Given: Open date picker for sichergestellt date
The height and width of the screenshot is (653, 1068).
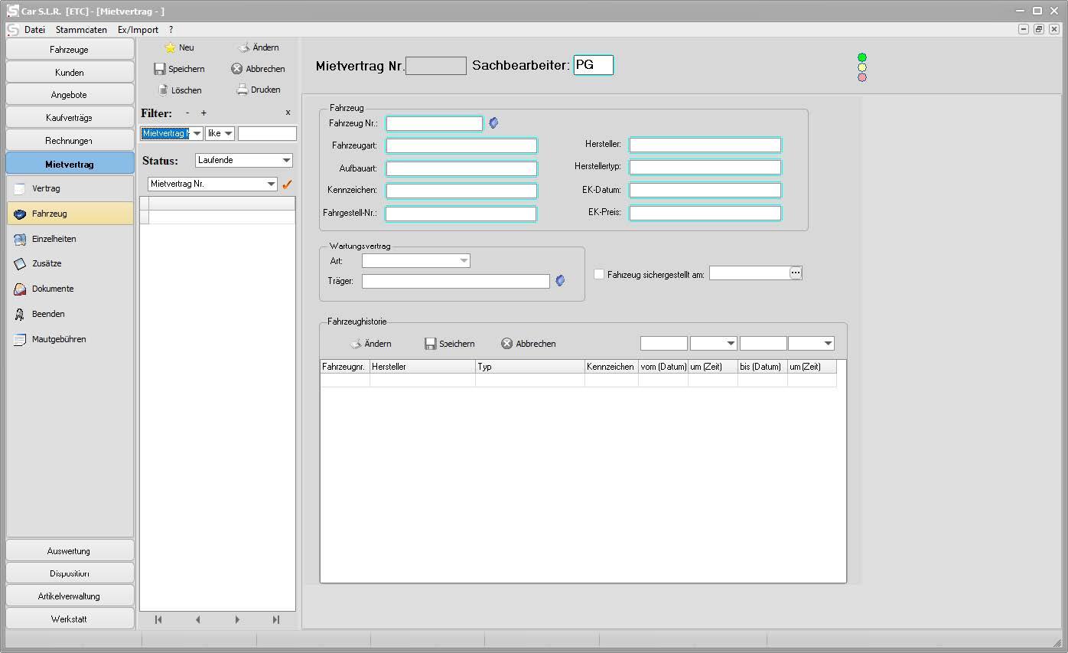Looking at the screenshot, I should (796, 273).
